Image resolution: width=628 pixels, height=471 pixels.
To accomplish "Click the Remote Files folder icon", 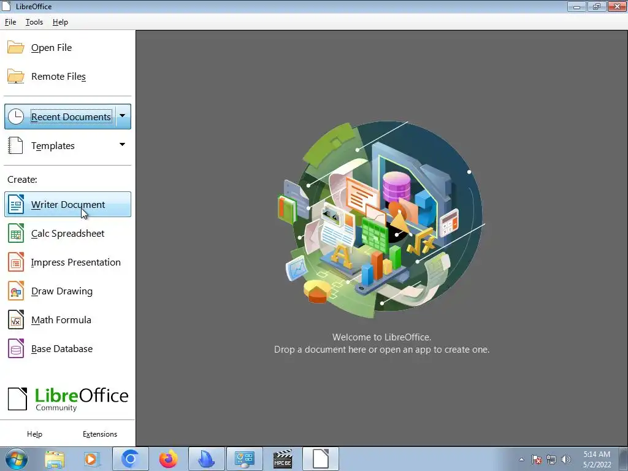I will 15,76.
